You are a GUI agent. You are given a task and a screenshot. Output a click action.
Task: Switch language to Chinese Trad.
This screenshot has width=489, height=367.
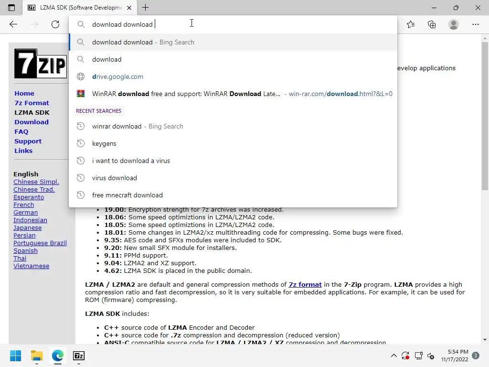[34, 189]
